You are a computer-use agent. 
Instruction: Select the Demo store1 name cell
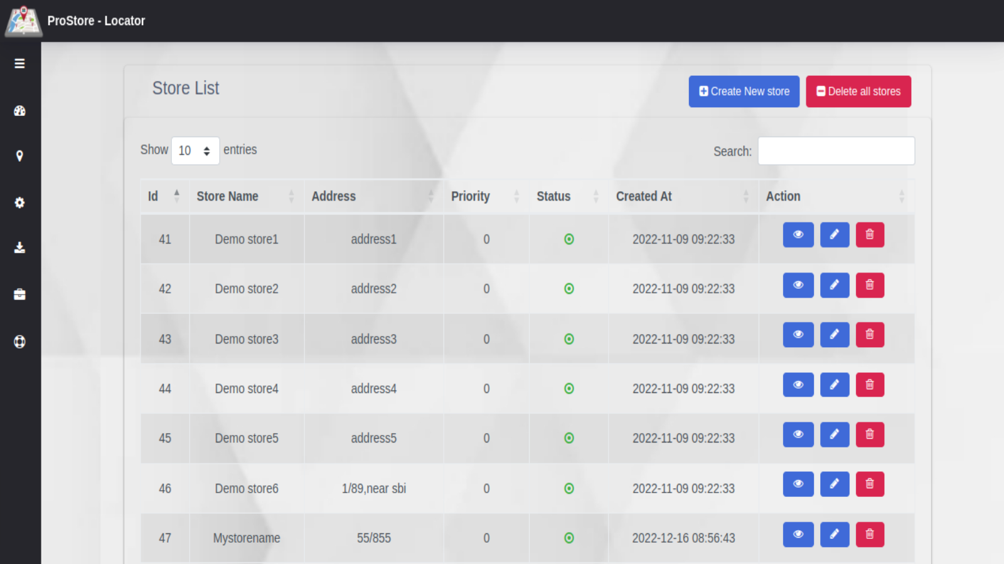point(247,239)
